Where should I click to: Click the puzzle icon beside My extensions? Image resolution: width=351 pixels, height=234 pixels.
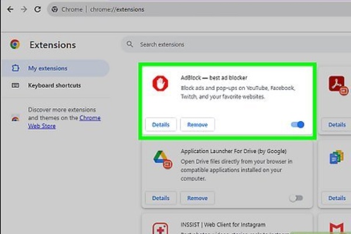tap(15, 68)
